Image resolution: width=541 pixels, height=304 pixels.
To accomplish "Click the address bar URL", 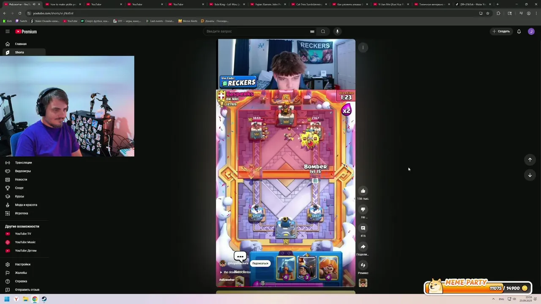I will pyautogui.click(x=53, y=13).
